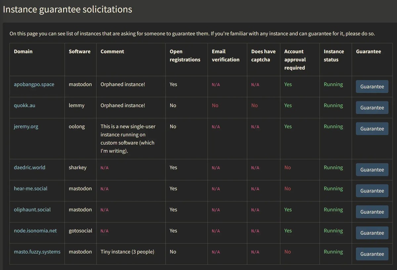
Task: Visit the node.isonomia.net link
Action: pos(35,231)
